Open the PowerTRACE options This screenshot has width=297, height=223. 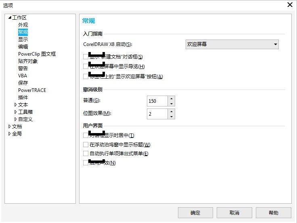(32, 90)
